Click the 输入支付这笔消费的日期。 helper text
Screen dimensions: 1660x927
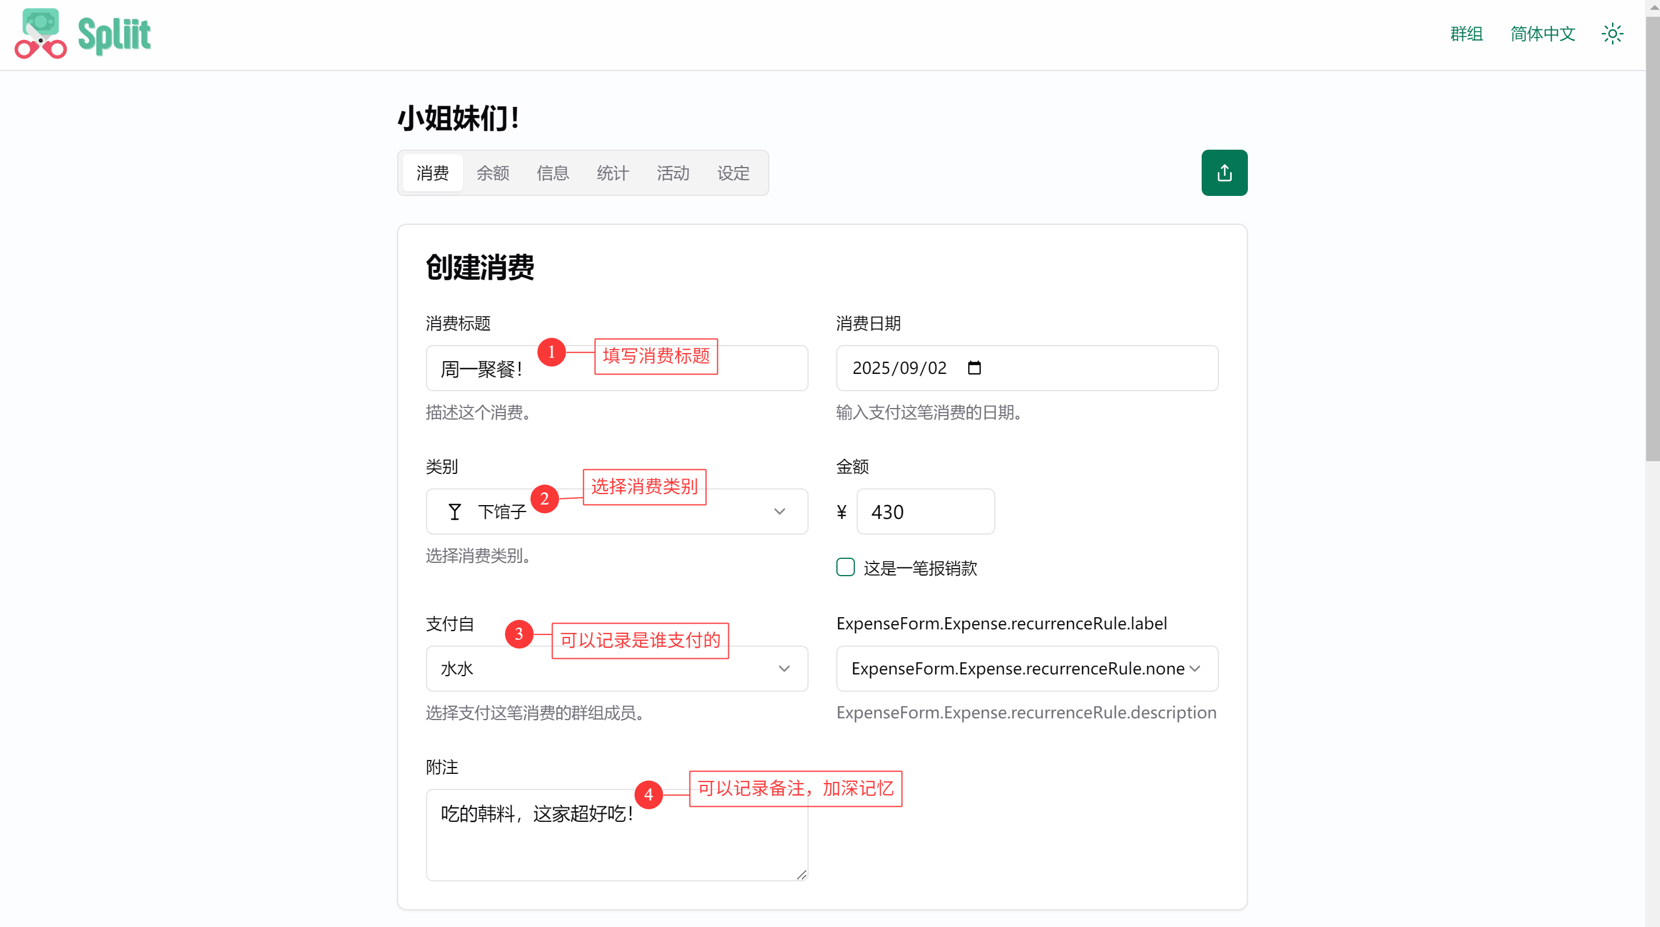point(929,412)
